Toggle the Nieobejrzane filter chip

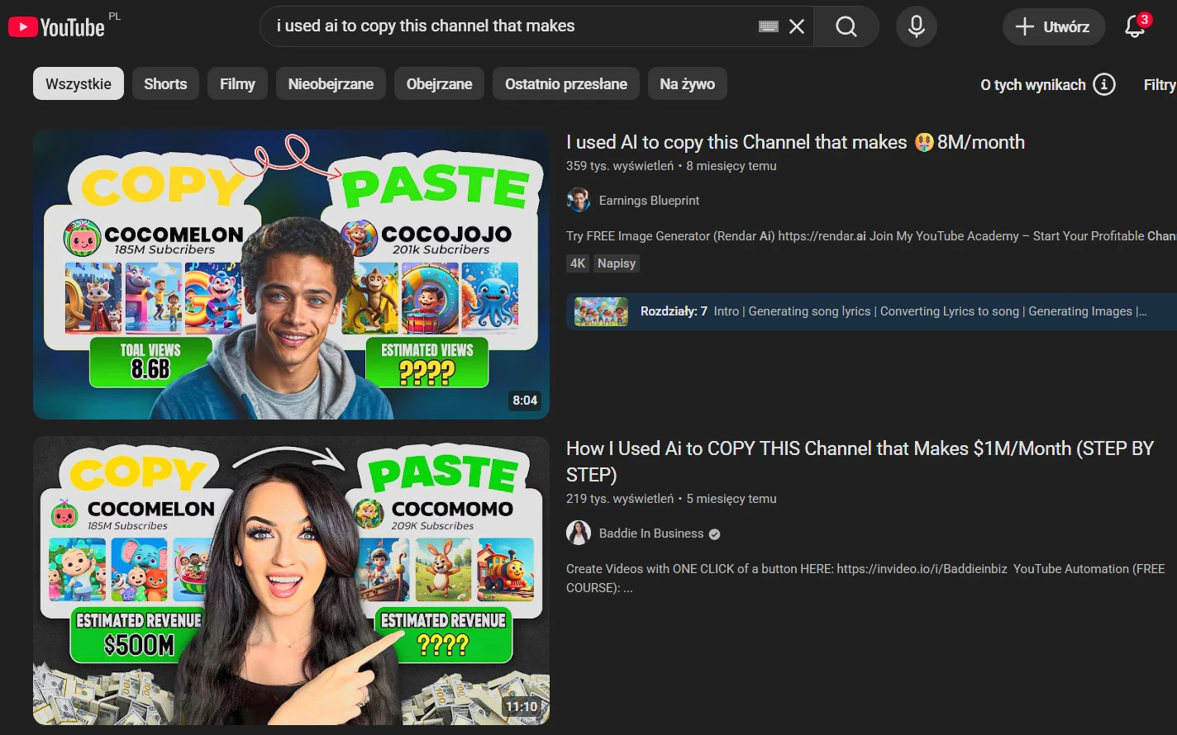pyautogui.click(x=331, y=83)
